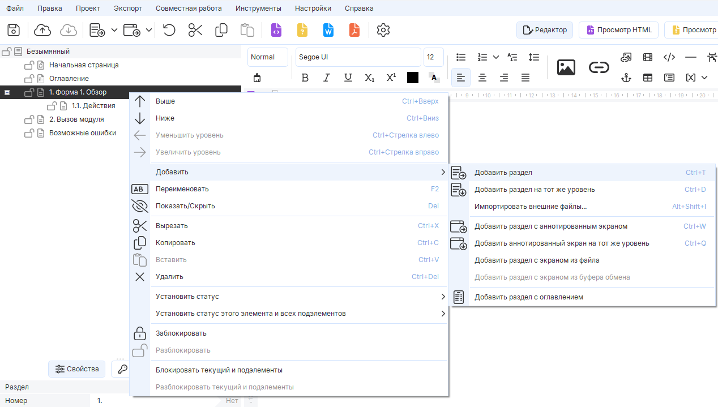Click the Undo arrow icon
Image resolution: width=718 pixels, height=407 pixels.
click(x=169, y=30)
